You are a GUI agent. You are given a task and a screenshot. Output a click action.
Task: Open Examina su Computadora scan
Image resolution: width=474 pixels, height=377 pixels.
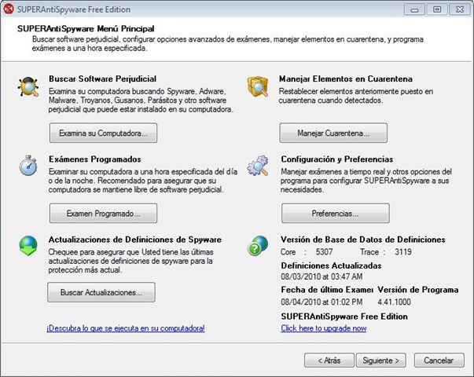click(x=104, y=133)
